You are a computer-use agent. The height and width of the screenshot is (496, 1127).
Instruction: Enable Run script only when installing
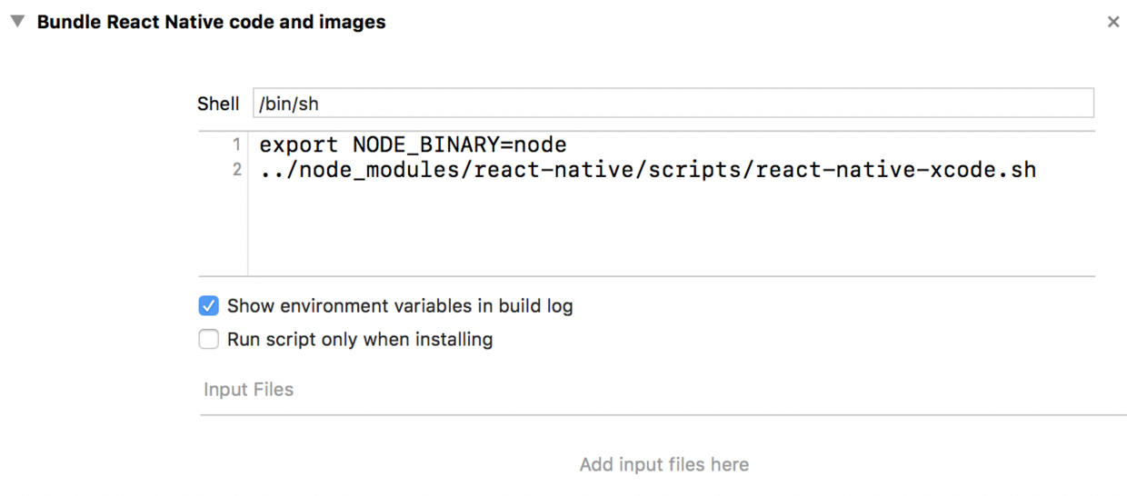click(x=209, y=340)
